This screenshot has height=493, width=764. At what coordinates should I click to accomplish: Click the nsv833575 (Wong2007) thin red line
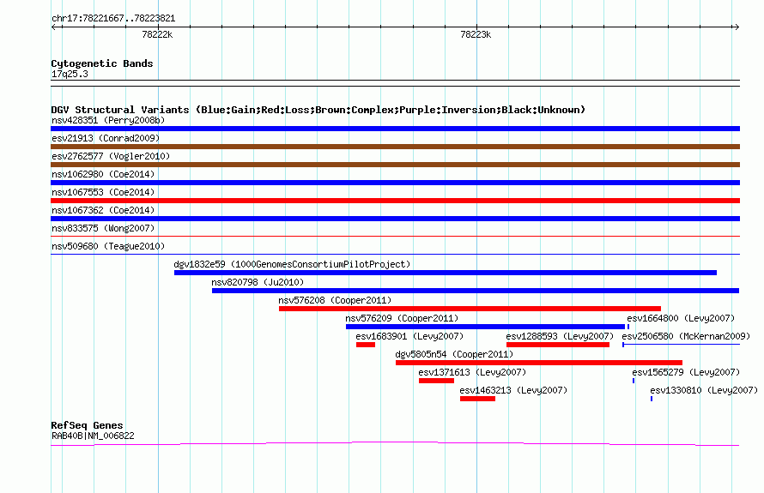tap(395, 237)
